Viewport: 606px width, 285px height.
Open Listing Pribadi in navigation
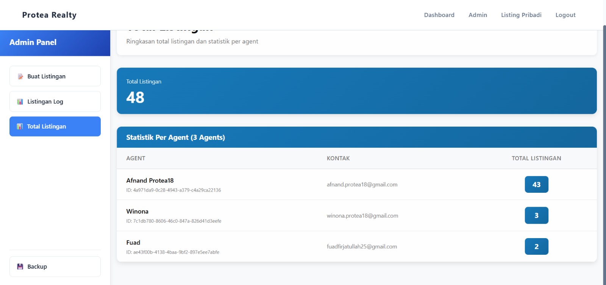click(x=521, y=15)
